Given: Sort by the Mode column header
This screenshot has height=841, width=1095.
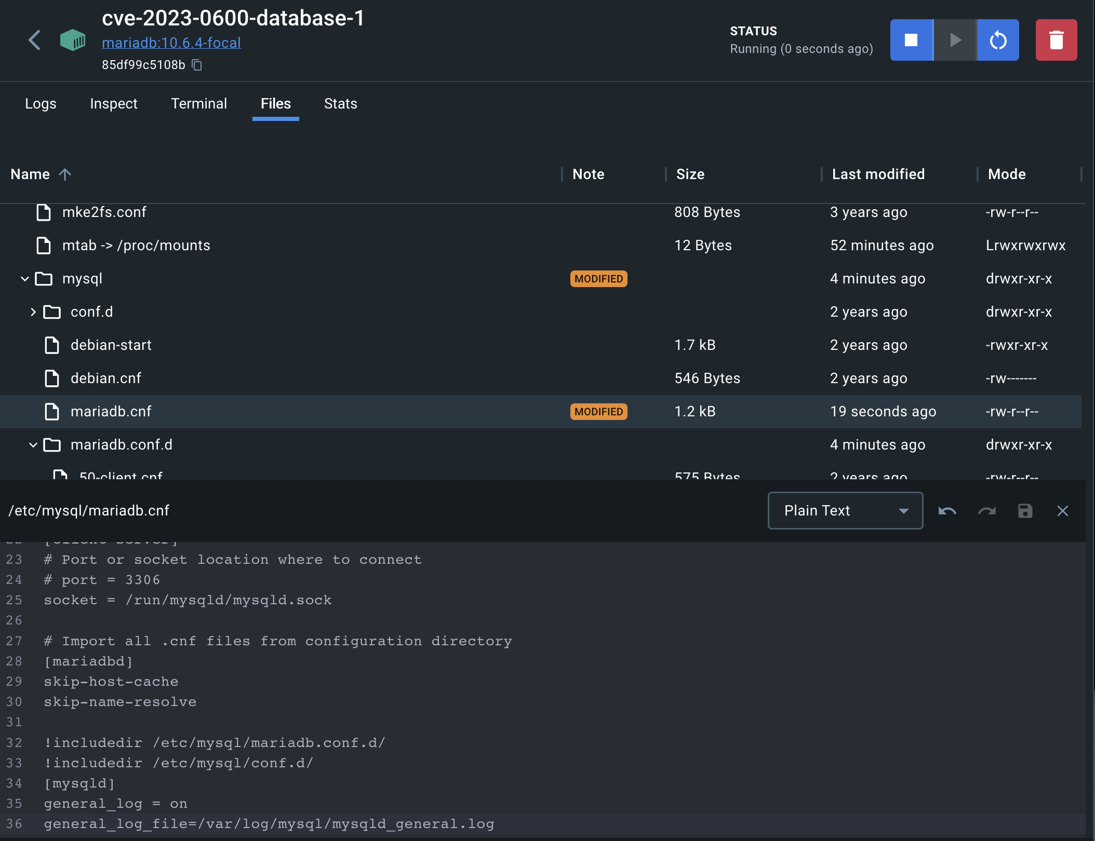Looking at the screenshot, I should [x=1006, y=174].
